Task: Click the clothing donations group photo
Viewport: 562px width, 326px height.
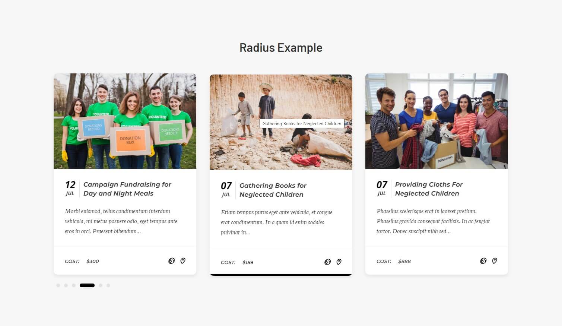Action: click(436, 121)
